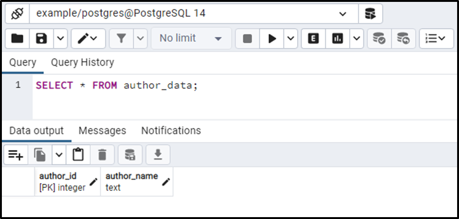
Task: Stop query with square stop button
Action: tap(247, 39)
